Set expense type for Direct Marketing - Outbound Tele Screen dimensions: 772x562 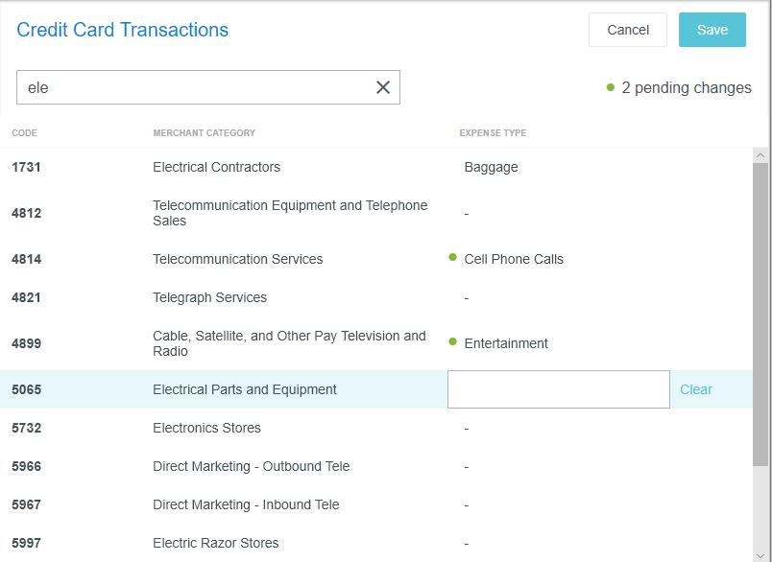click(x=467, y=466)
